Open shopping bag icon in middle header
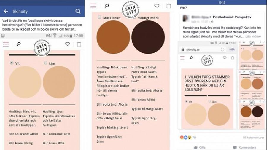This screenshot has width=267, height=150. (x=169, y=6)
